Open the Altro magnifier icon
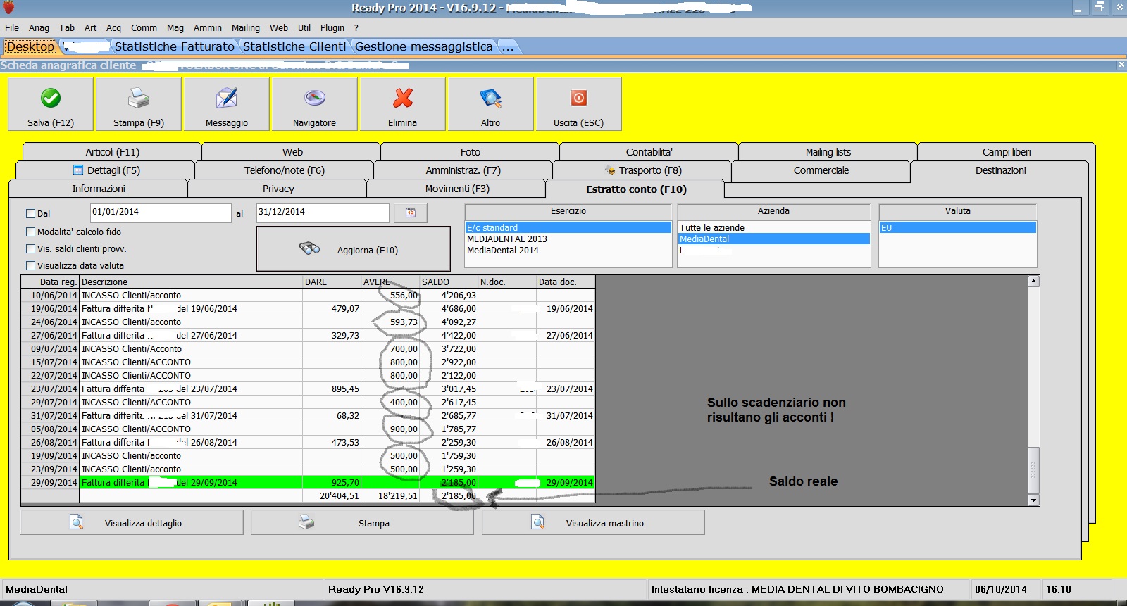The image size is (1127, 606). pyautogui.click(x=491, y=98)
